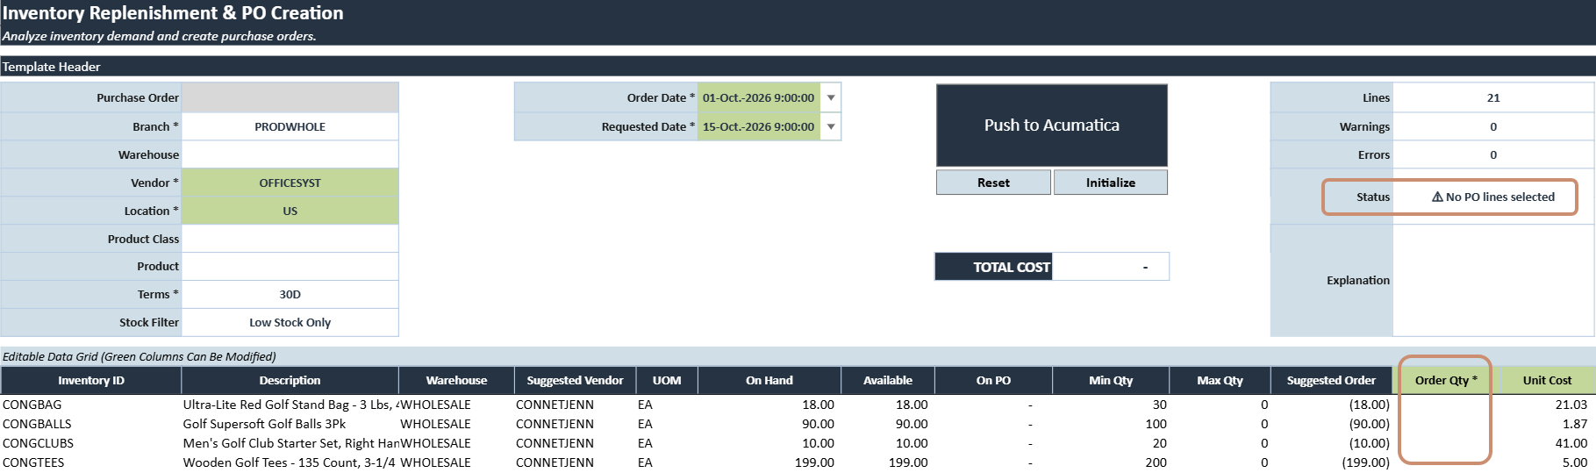Click the On PO column header

tap(993, 380)
